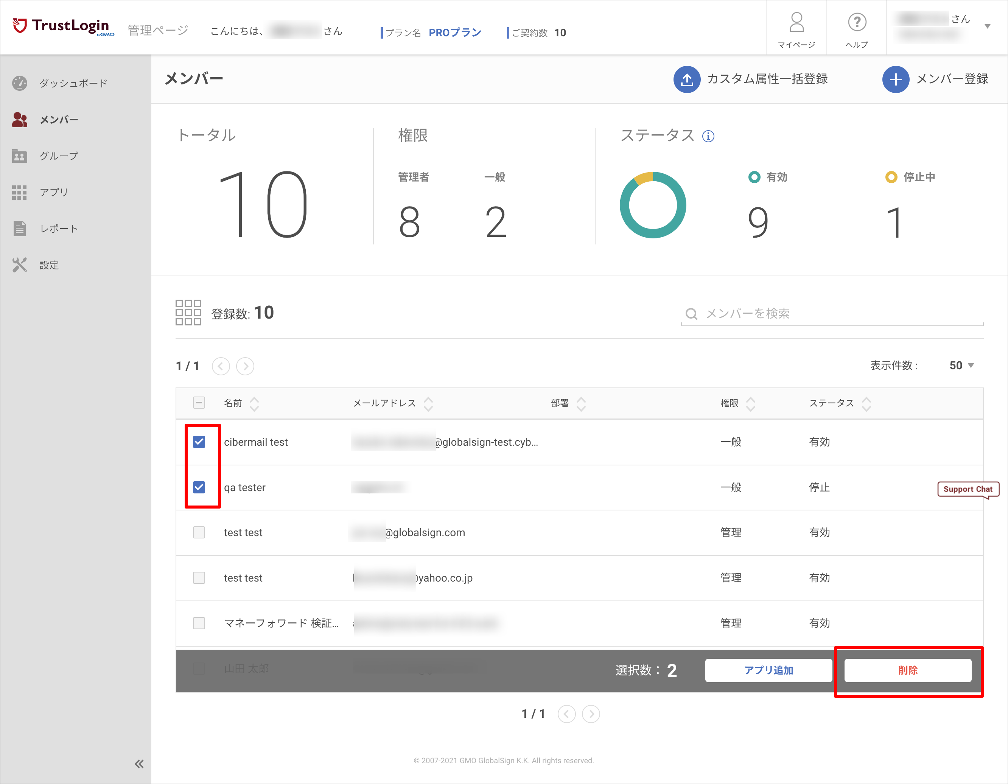The image size is (1008, 784).
Task: Go to previous page using bottom arrow
Action: point(566,714)
